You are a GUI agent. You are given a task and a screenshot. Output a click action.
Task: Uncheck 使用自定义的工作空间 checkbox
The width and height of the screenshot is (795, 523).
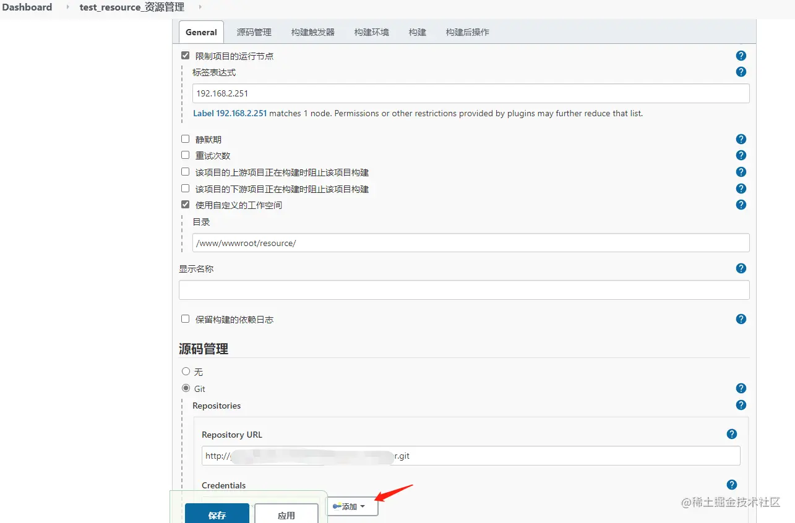click(x=185, y=205)
